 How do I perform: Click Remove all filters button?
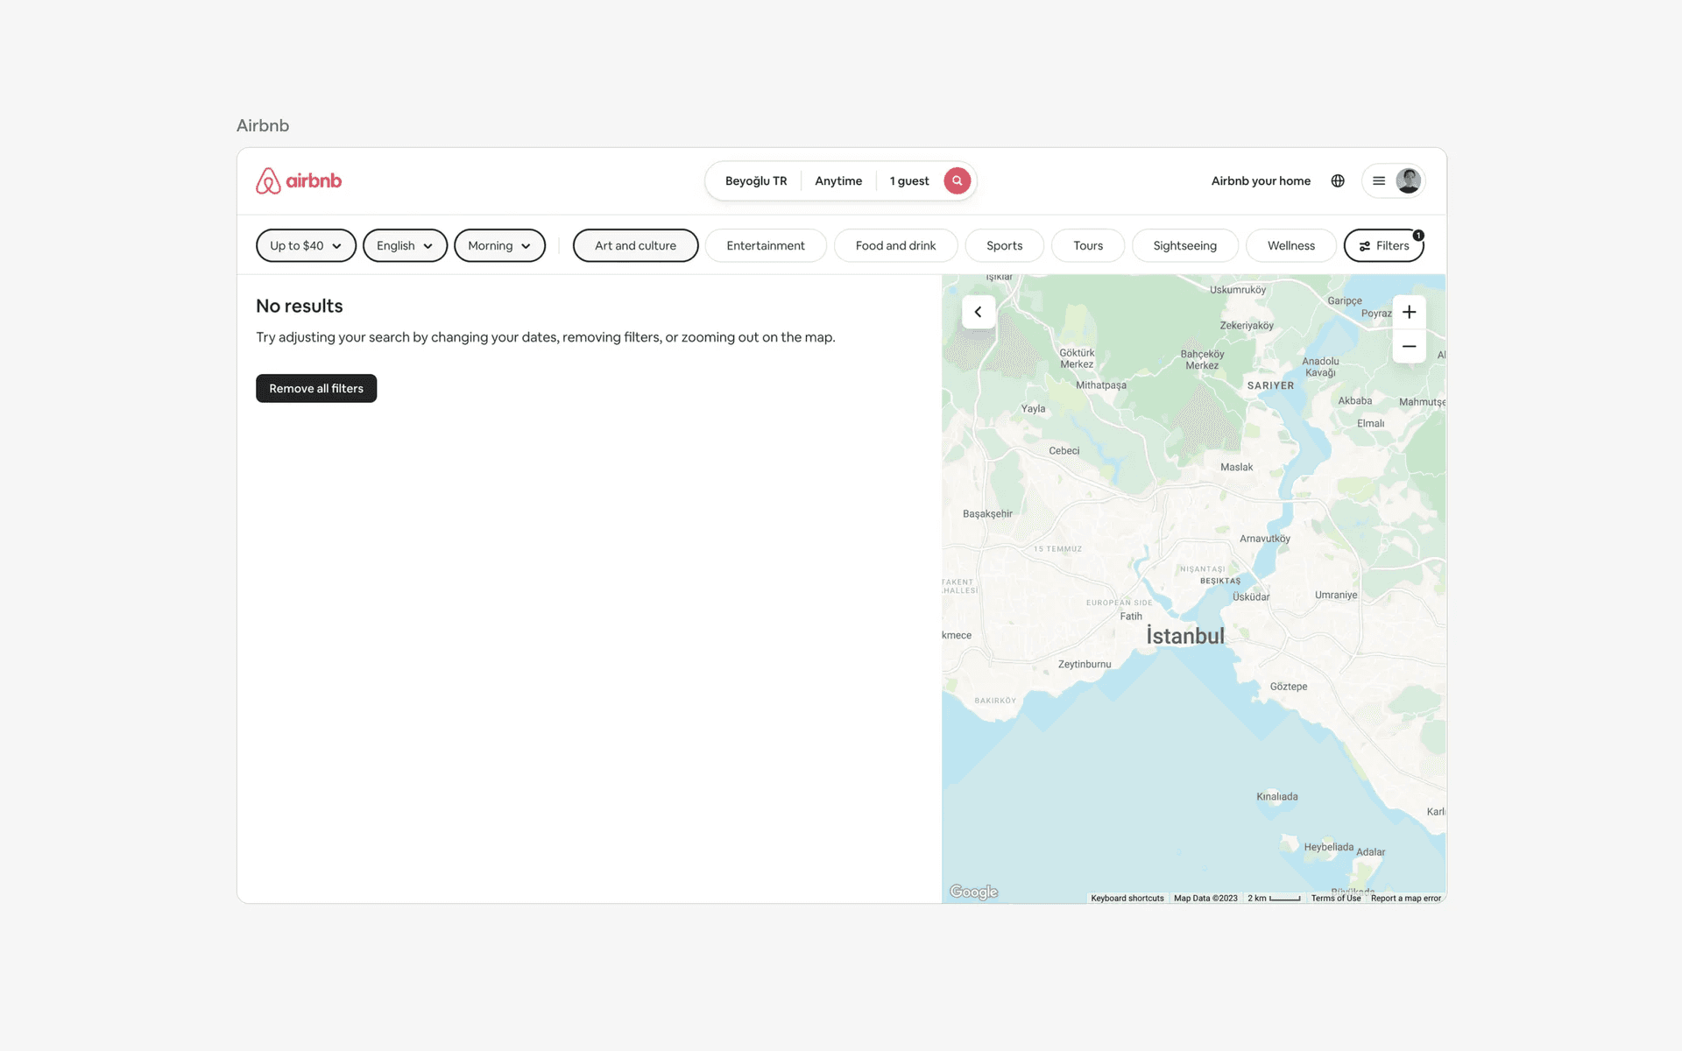click(316, 389)
